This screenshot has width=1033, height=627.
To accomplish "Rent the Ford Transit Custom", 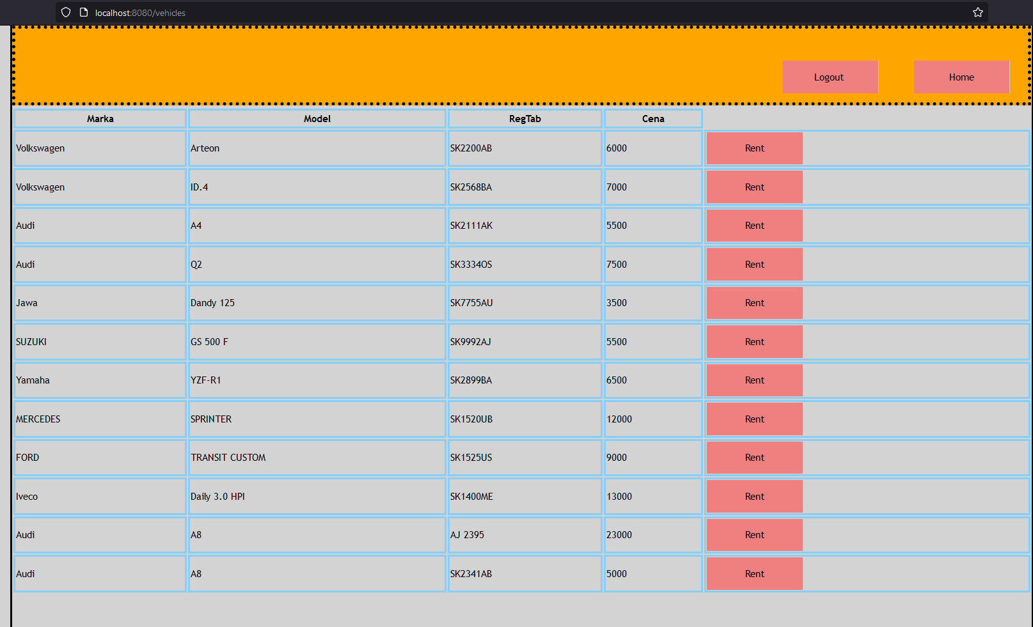I will tap(754, 458).
